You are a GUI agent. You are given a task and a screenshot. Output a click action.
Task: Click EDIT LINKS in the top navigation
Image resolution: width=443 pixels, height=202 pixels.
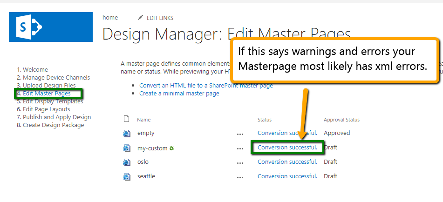click(x=160, y=18)
